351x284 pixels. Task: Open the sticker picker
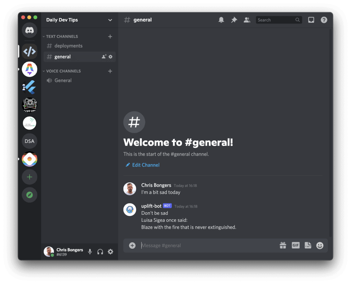click(x=308, y=245)
